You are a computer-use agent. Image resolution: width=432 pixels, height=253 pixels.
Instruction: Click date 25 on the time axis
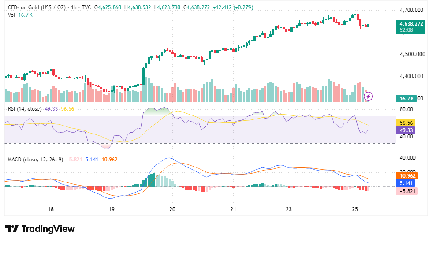(355, 209)
